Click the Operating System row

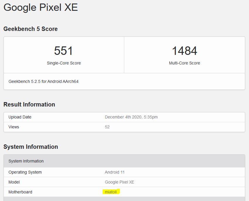pos(25,172)
